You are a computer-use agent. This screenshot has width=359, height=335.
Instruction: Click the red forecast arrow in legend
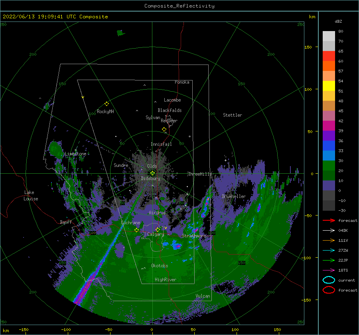pyautogui.click(x=329, y=220)
